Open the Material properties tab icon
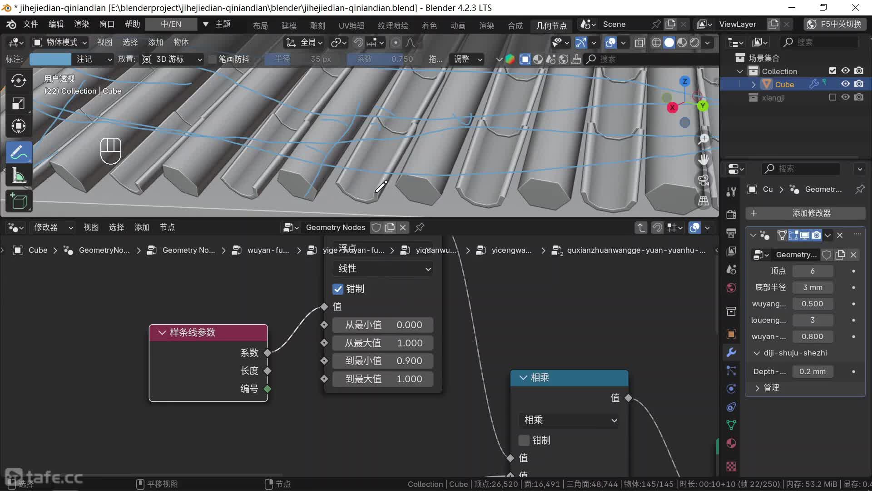The image size is (872, 491). (x=731, y=443)
